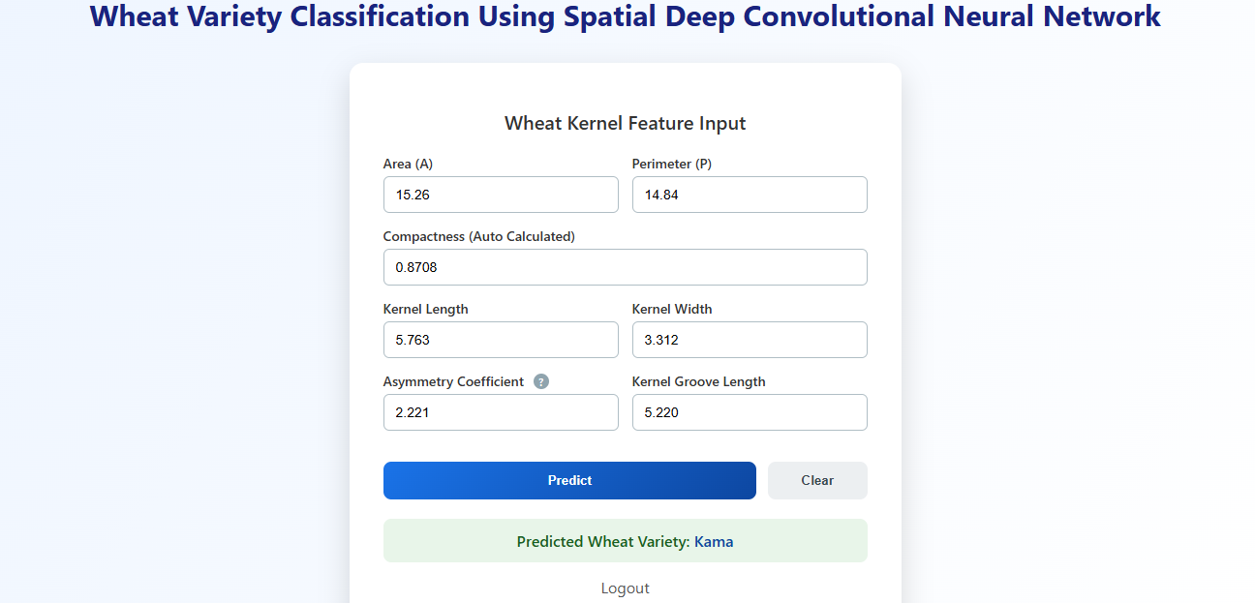Click the Asymmetry Coefficient help question-mark icon
This screenshot has width=1255, height=603.
point(541,381)
